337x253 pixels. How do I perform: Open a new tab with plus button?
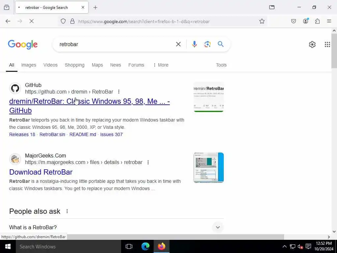[x=95, y=8]
